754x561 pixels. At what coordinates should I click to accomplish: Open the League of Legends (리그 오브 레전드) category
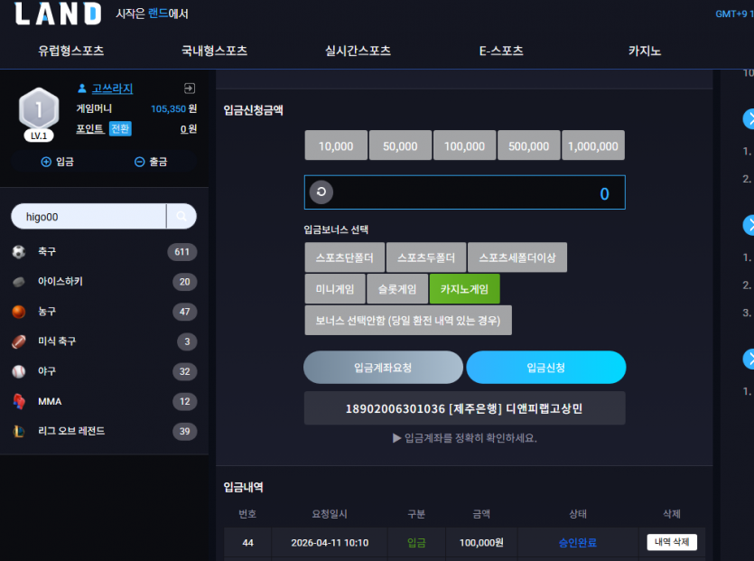click(104, 431)
